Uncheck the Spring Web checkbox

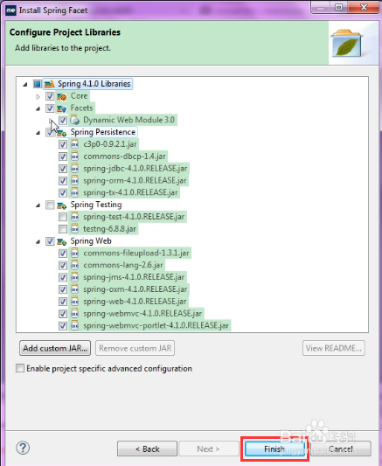click(50, 241)
